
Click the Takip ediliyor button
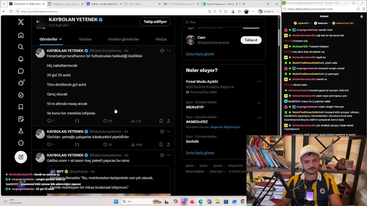155,22
